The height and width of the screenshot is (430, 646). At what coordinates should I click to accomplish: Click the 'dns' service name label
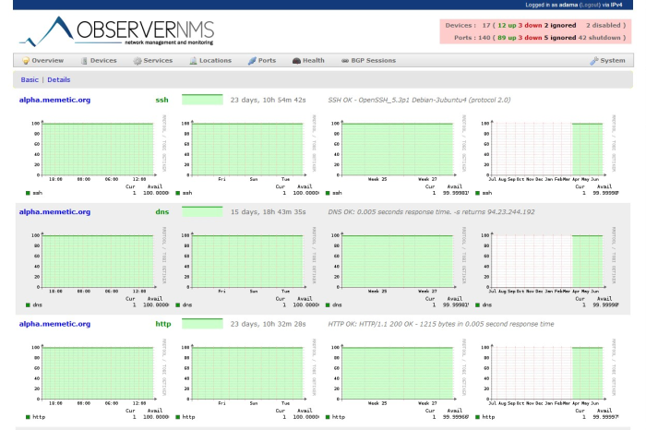pyautogui.click(x=162, y=212)
